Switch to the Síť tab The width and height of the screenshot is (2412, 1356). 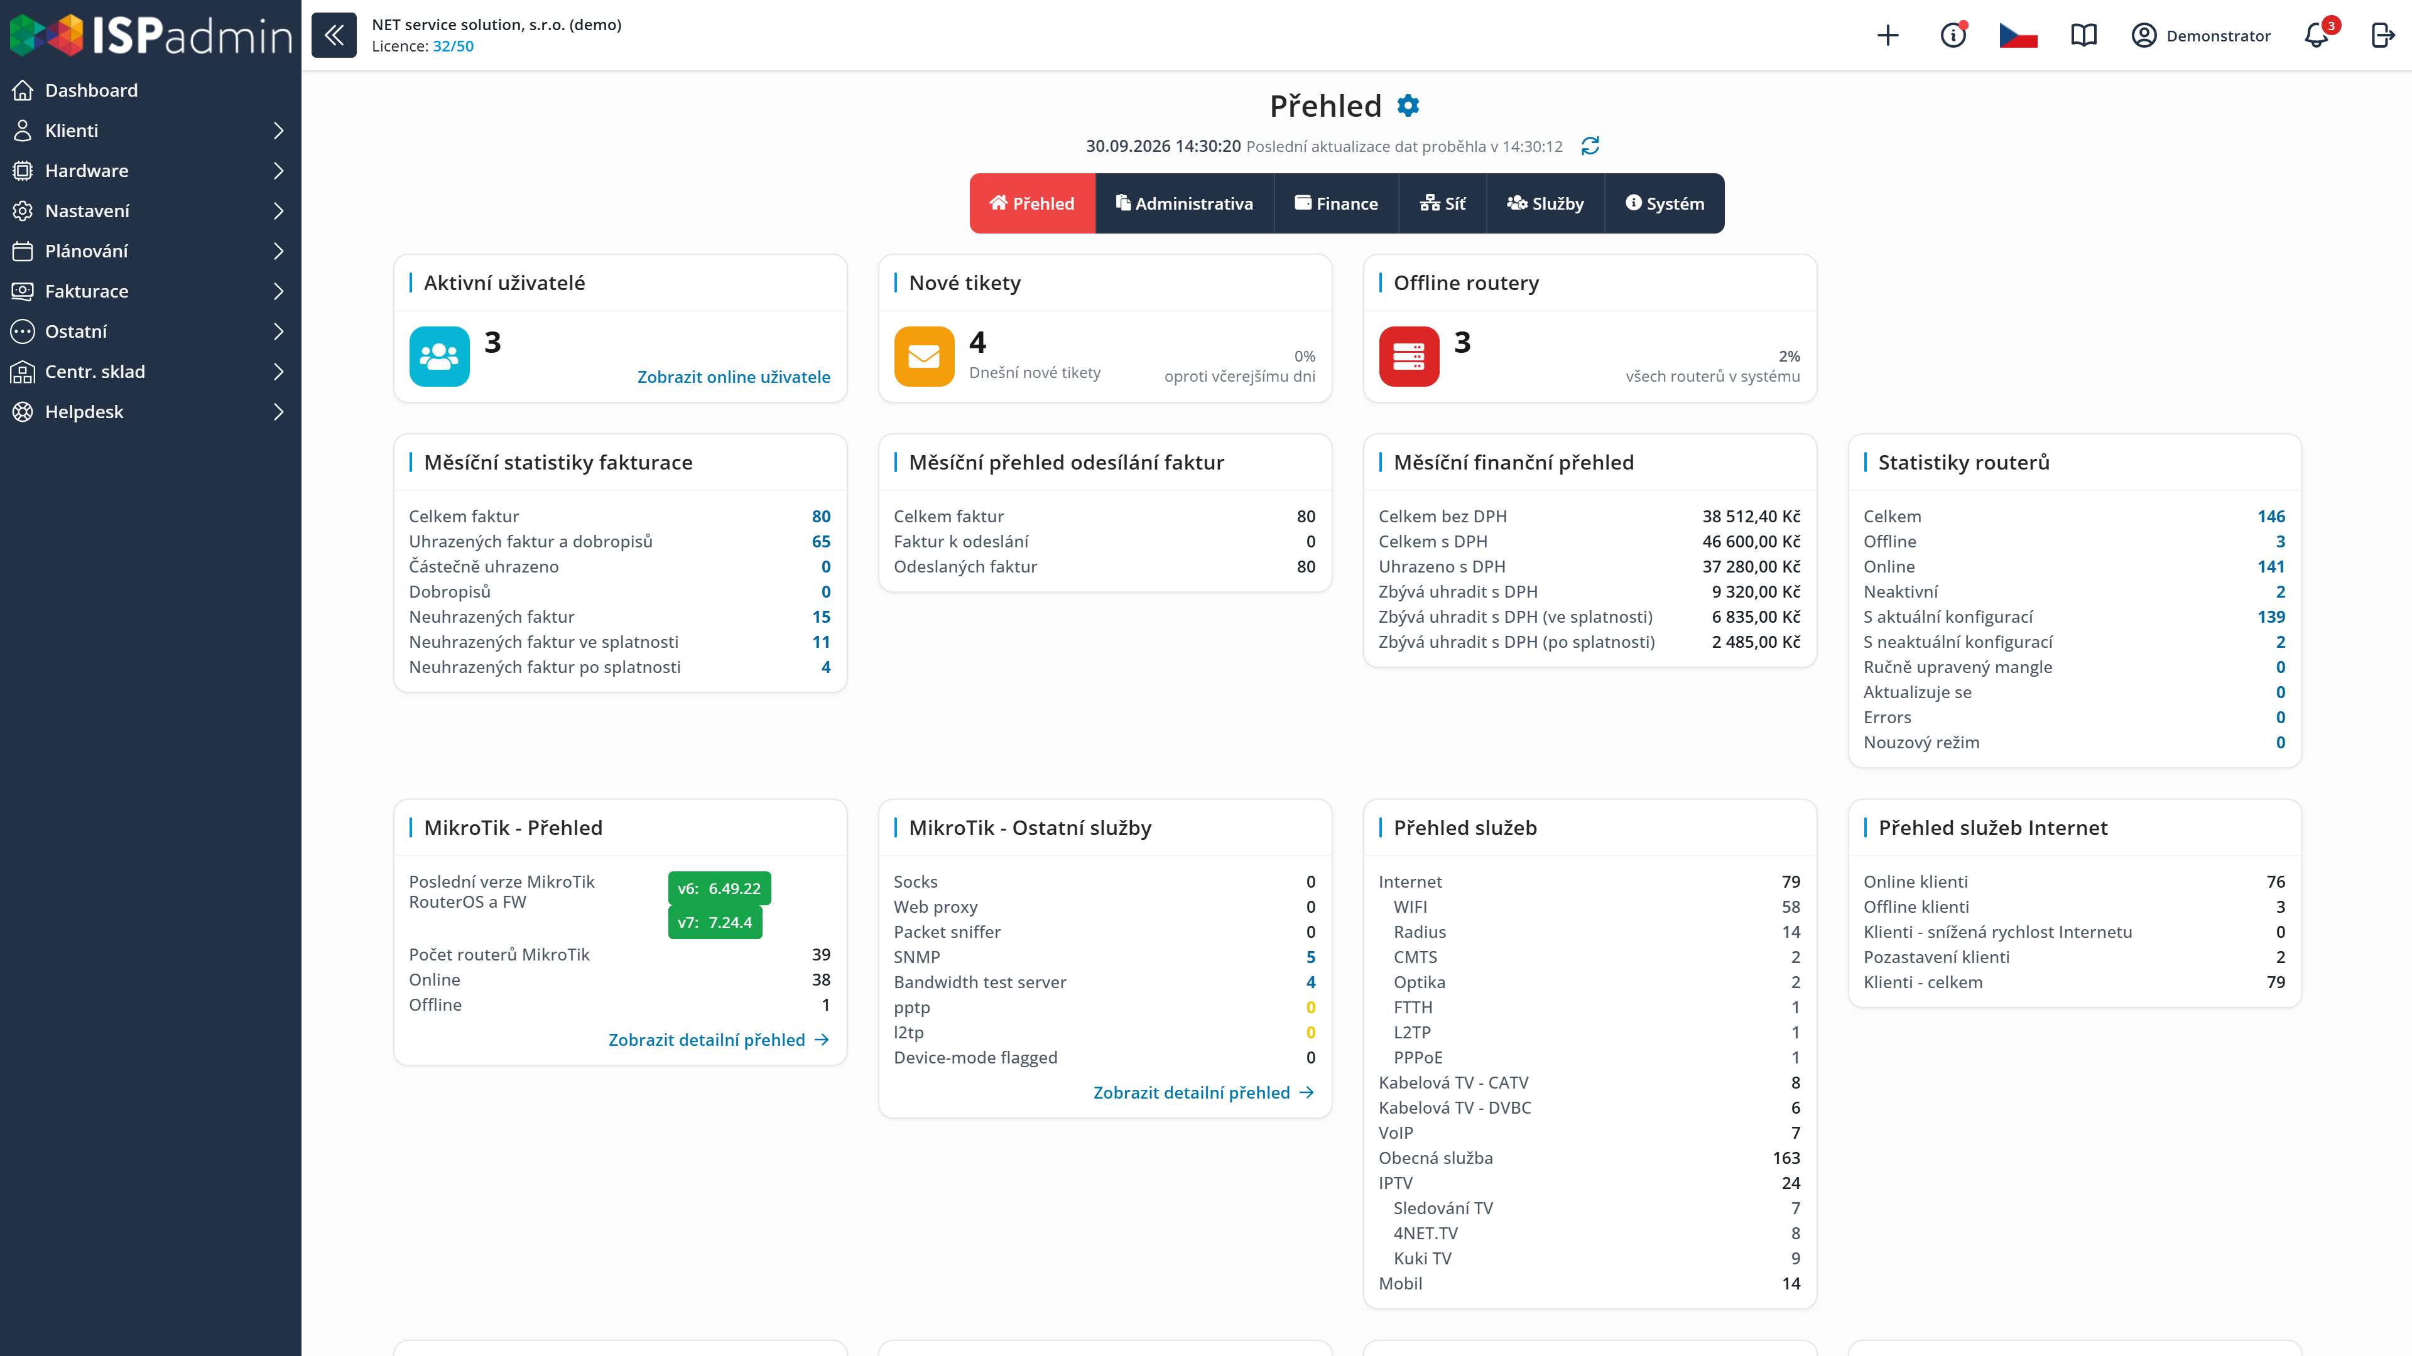pyautogui.click(x=1442, y=203)
